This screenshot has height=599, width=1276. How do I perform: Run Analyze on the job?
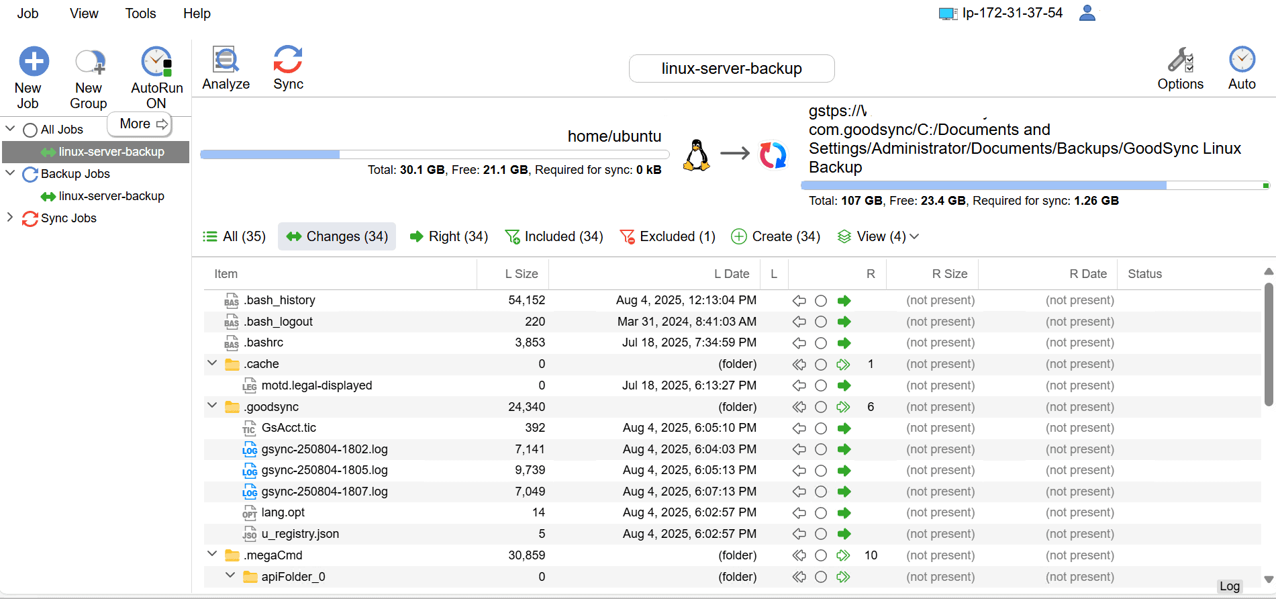tap(226, 68)
